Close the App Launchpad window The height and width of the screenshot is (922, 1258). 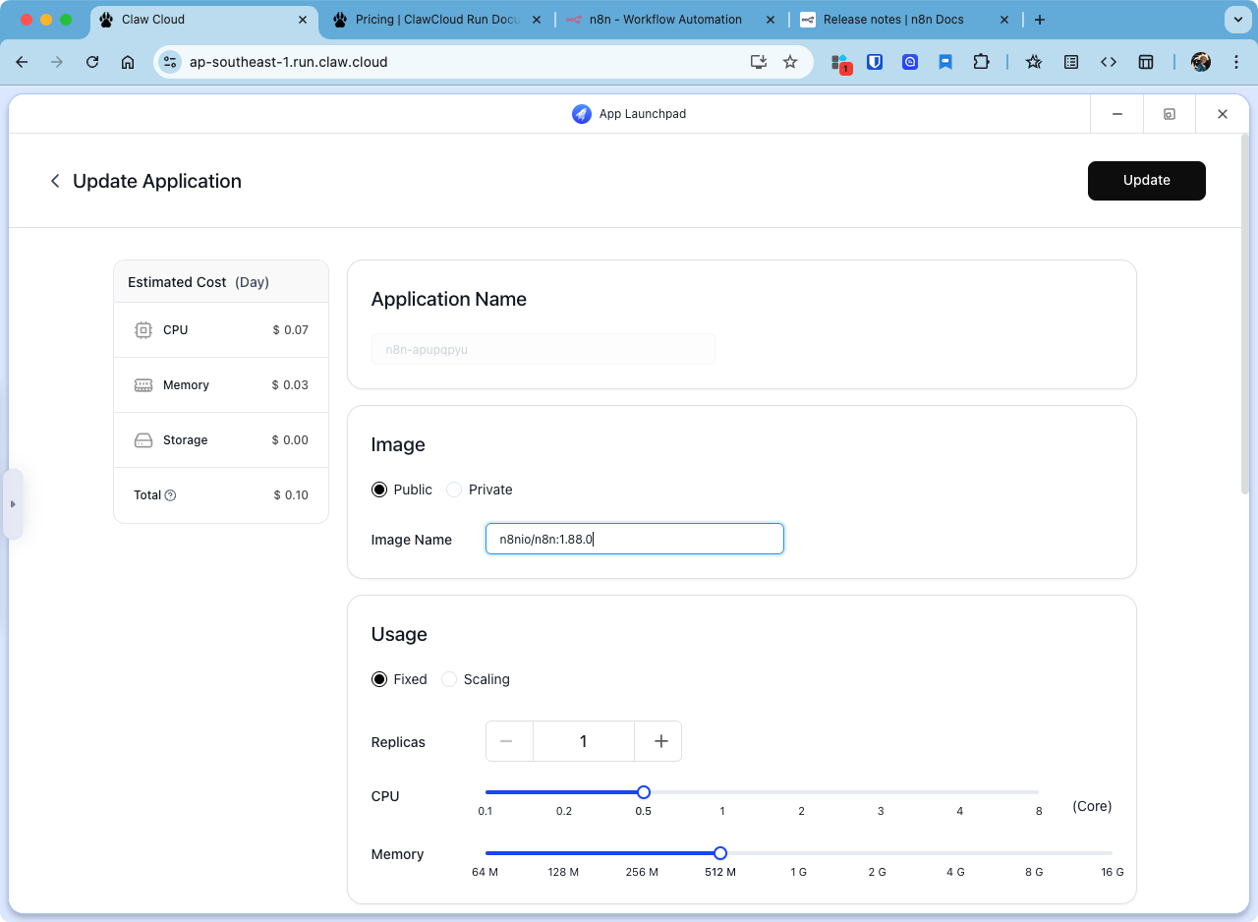1223,114
